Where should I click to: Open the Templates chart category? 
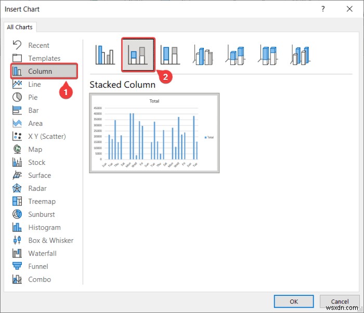point(44,58)
